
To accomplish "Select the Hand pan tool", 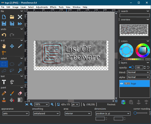I will (4, 46).
